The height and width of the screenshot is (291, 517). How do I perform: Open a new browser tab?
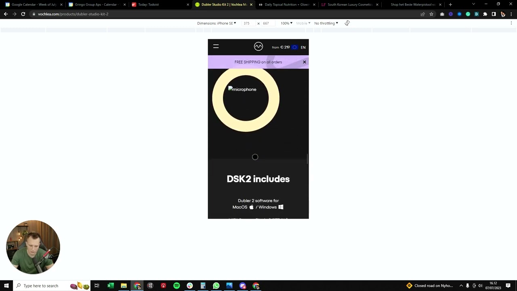(x=450, y=4)
